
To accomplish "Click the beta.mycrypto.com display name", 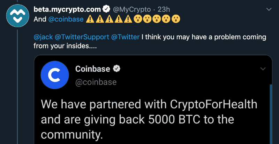I will pyautogui.click(x=67, y=9).
